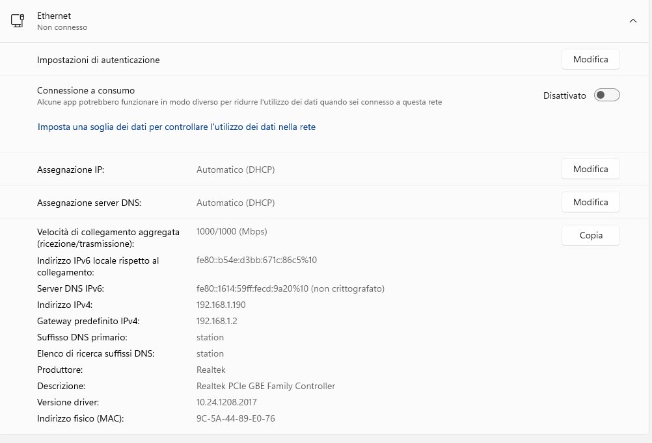Image resolution: width=652 pixels, height=443 pixels.
Task: Toggle the Connessione a consumo switch
Action: (x=606, y=95)
